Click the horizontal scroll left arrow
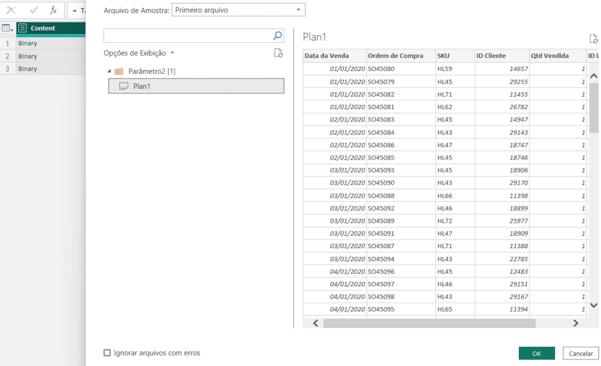This screenshot has height=366, width=601. (315, 323)
